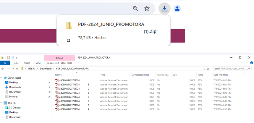Click the zip file icon in the downloads popup

(69, 26)
